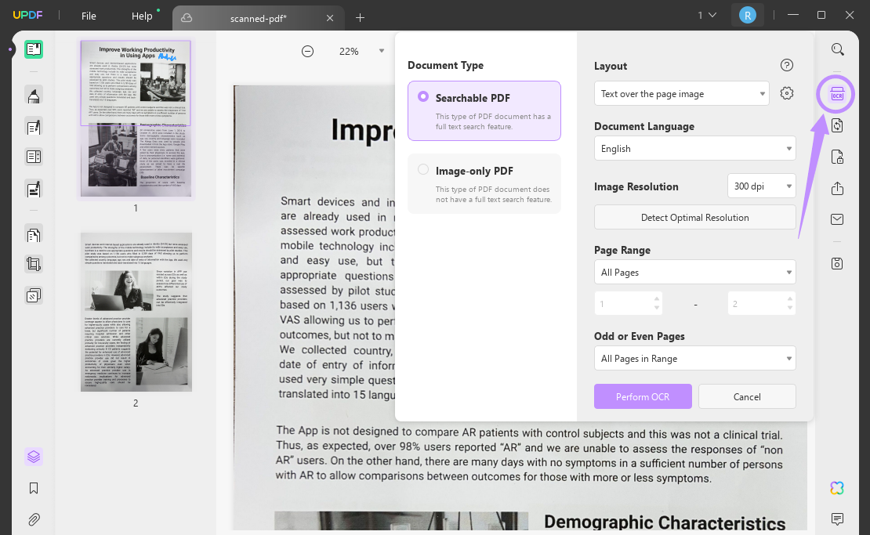Viewport: 870px width, 535px height.
Task: Click the Perform OCR button
Action: tap(643, 396)
